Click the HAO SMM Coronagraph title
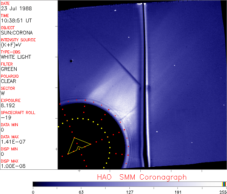227x194 pixels. pos(142,177)
